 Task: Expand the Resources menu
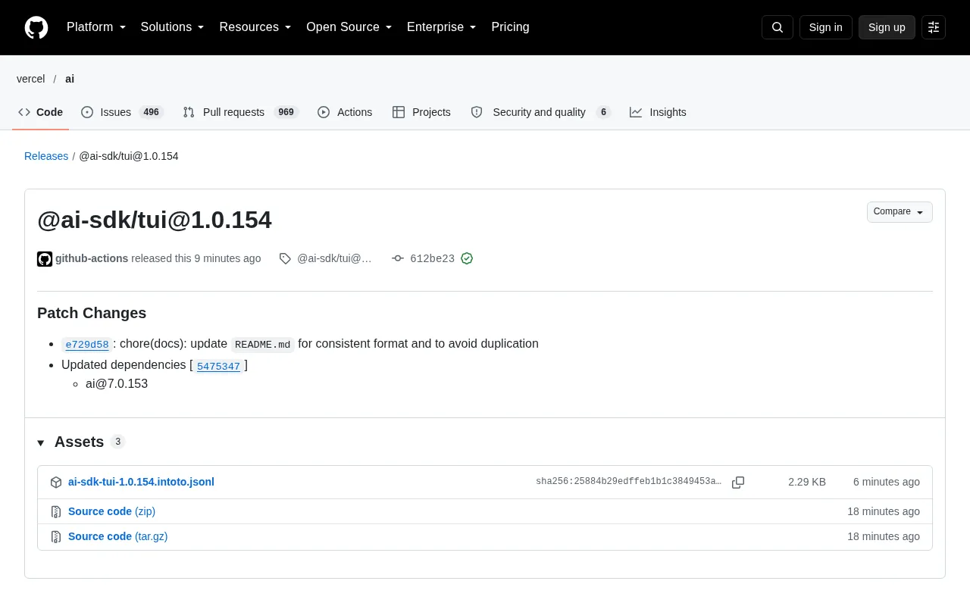coord(255,27)
